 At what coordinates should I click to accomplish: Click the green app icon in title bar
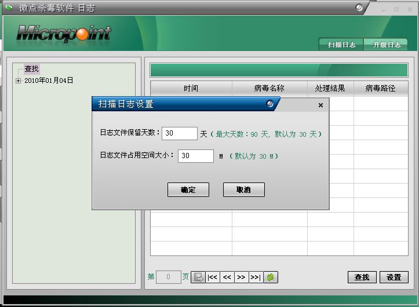9,8
